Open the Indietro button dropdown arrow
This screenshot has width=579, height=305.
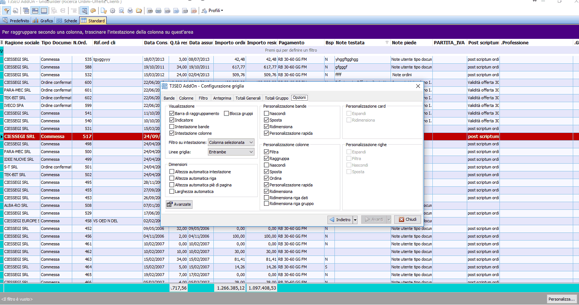pyautogui.click(x=355, y=220)
